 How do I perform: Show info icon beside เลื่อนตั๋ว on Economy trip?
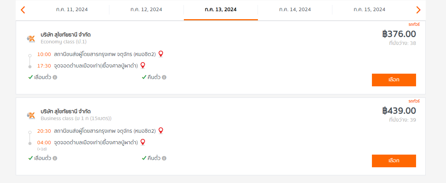coord(55,77)
